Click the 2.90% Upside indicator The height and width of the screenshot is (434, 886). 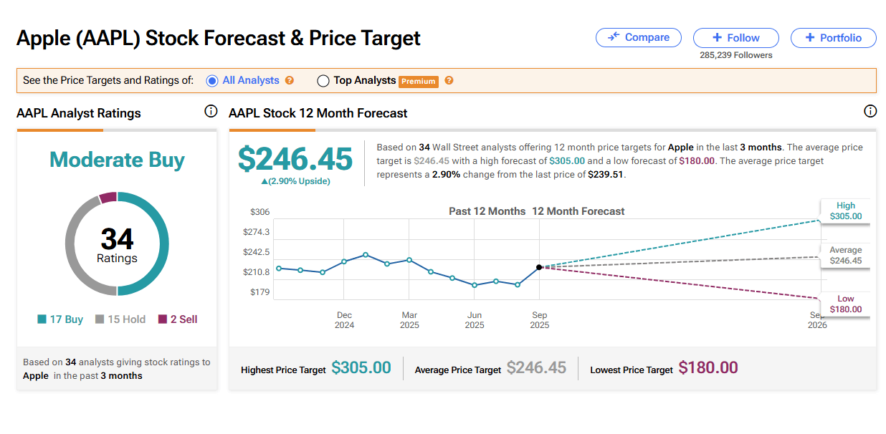[x=295, y=181]
